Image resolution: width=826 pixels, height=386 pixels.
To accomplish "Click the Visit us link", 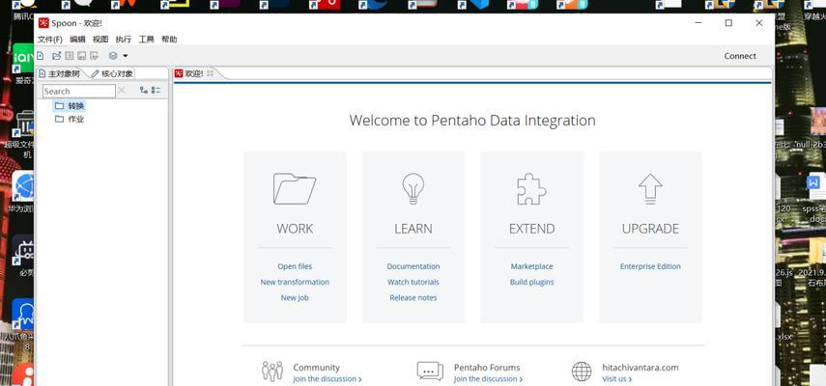I will tap(616, 379).
